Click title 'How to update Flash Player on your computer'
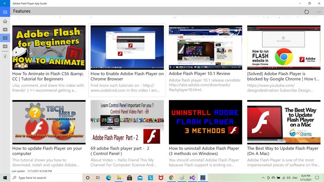This screenshot has height=182, width=324. tap(47, 151)
